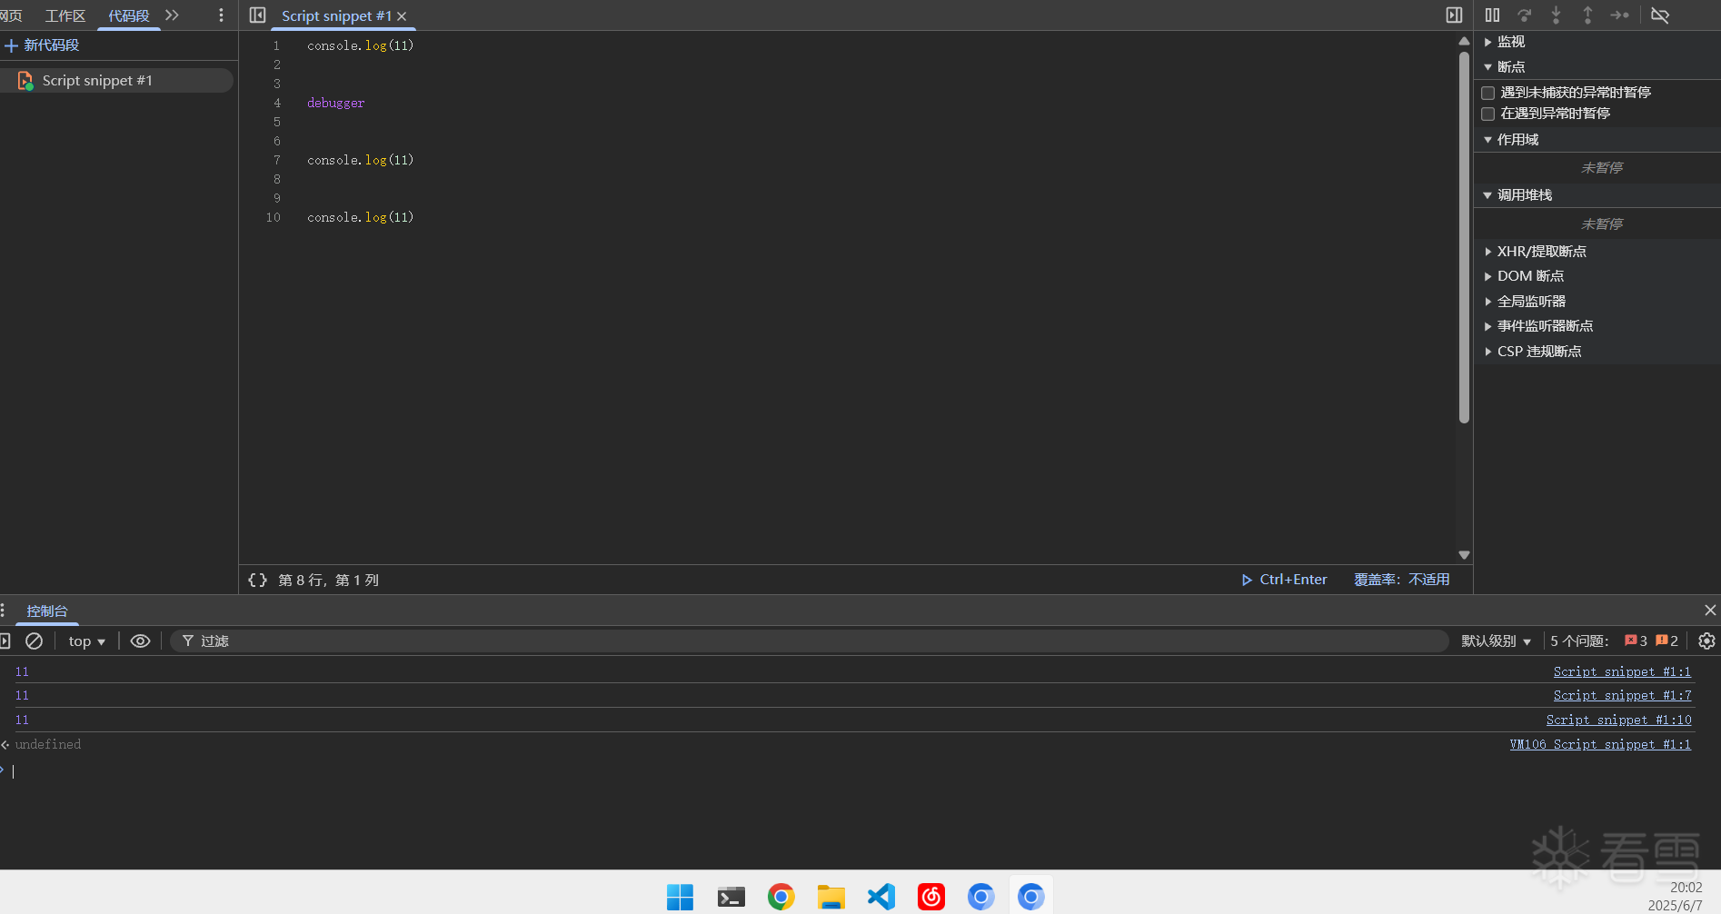Toggle the deactivate breakpoints icon
Image resolution: width=1721 pixels, height=914 pixels.
[1660, 15]
